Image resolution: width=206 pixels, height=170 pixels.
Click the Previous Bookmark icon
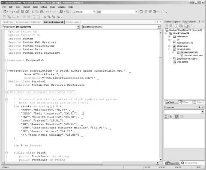click(54, 17)
